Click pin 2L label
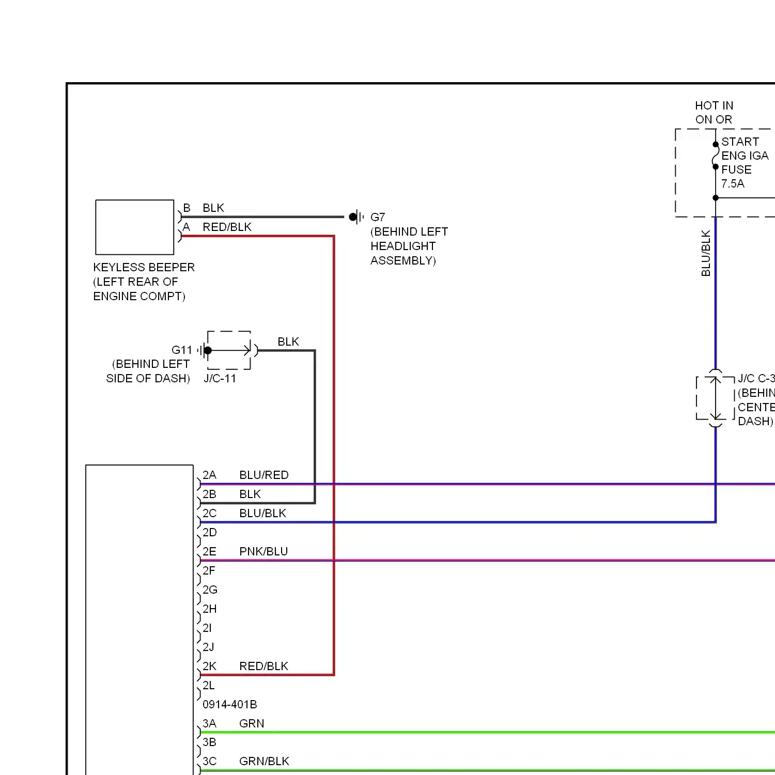The height and width of the screenshot is (775, 775). click(208, 685)
